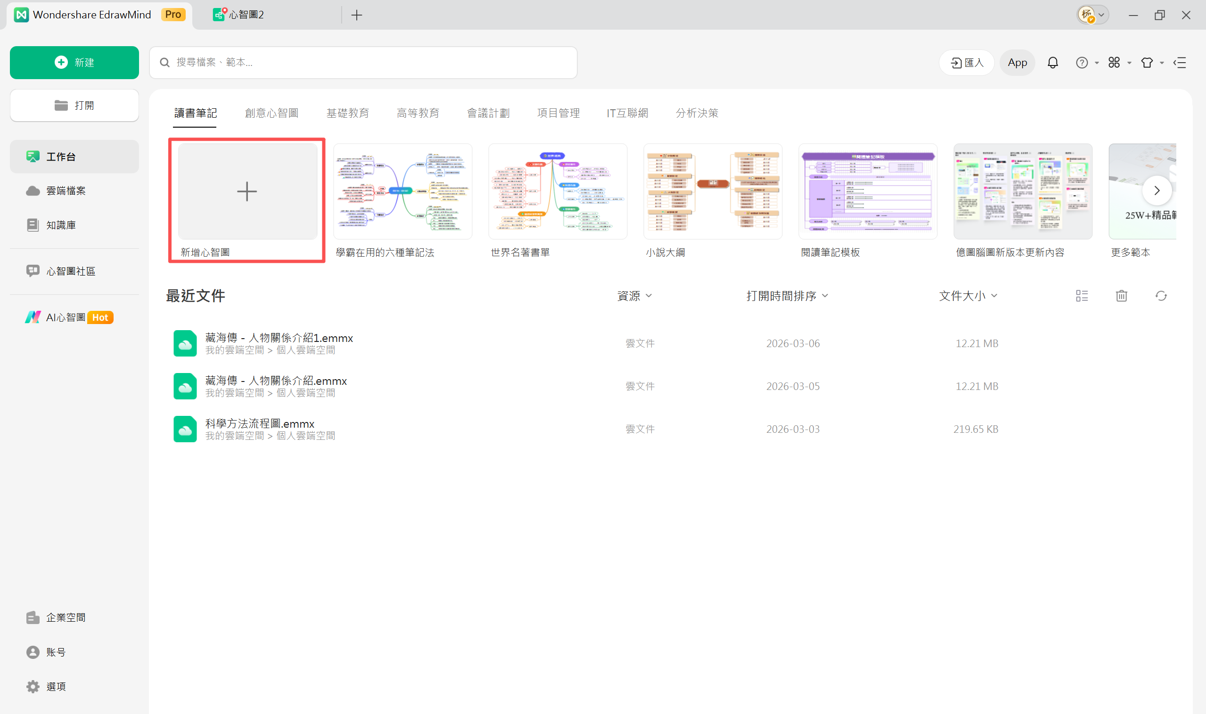Screen dimensions: 1206x714
Task: Click the shirt skin theme icon
Action: tap(1147, 63)
